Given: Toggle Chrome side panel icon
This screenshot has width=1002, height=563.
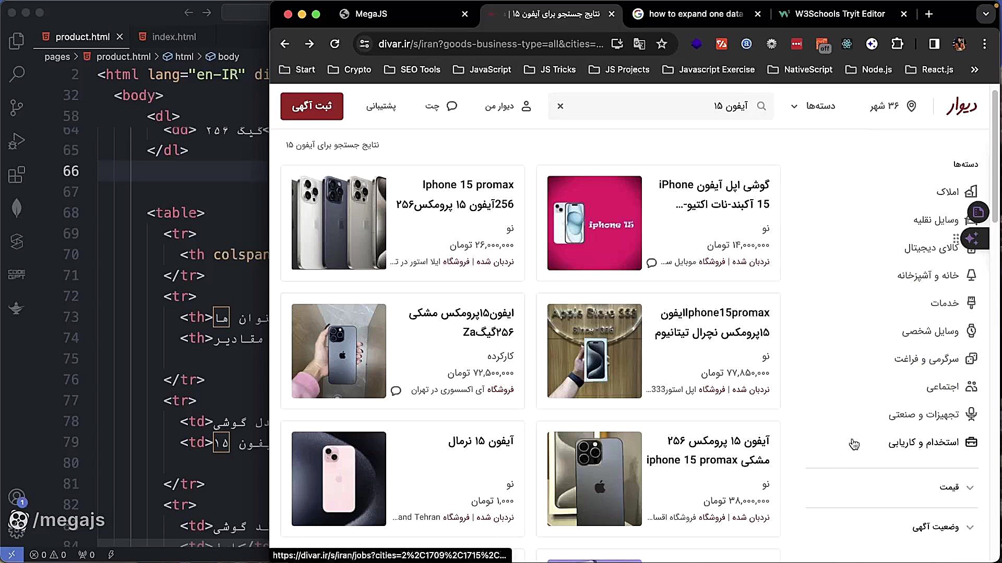Looking at the screenshot, I should [x=934, y=44].
